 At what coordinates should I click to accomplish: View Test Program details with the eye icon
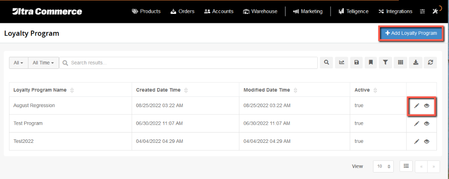point(427,123)
